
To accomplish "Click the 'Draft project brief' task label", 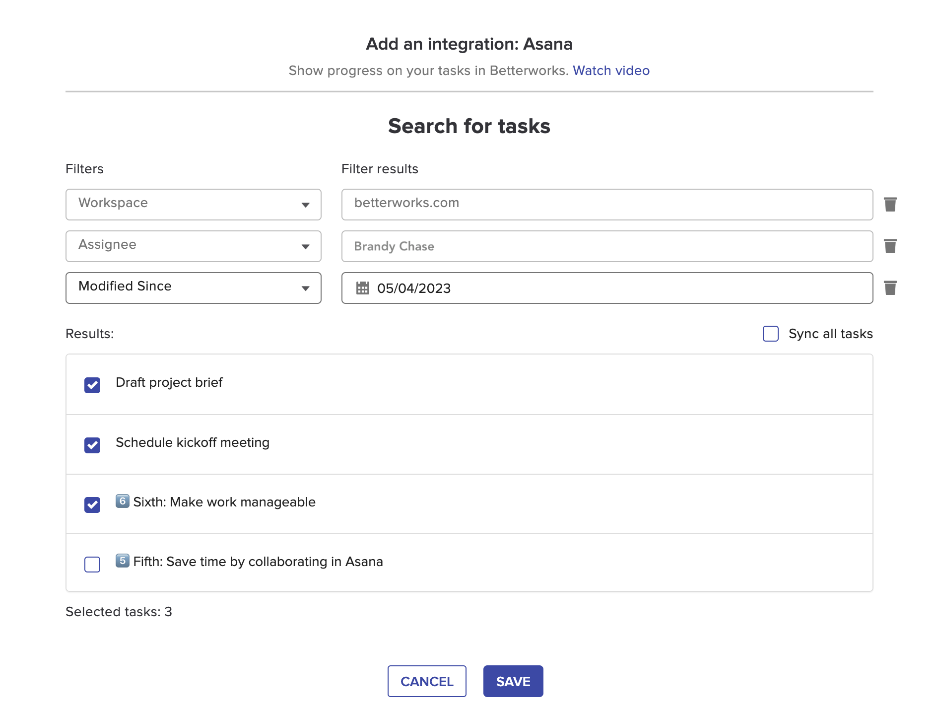I will click(x=169, y=382).
